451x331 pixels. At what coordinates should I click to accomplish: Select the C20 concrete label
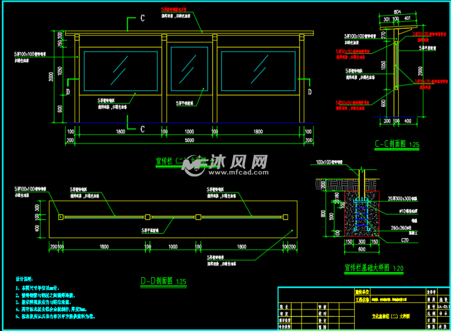point(389,240)
